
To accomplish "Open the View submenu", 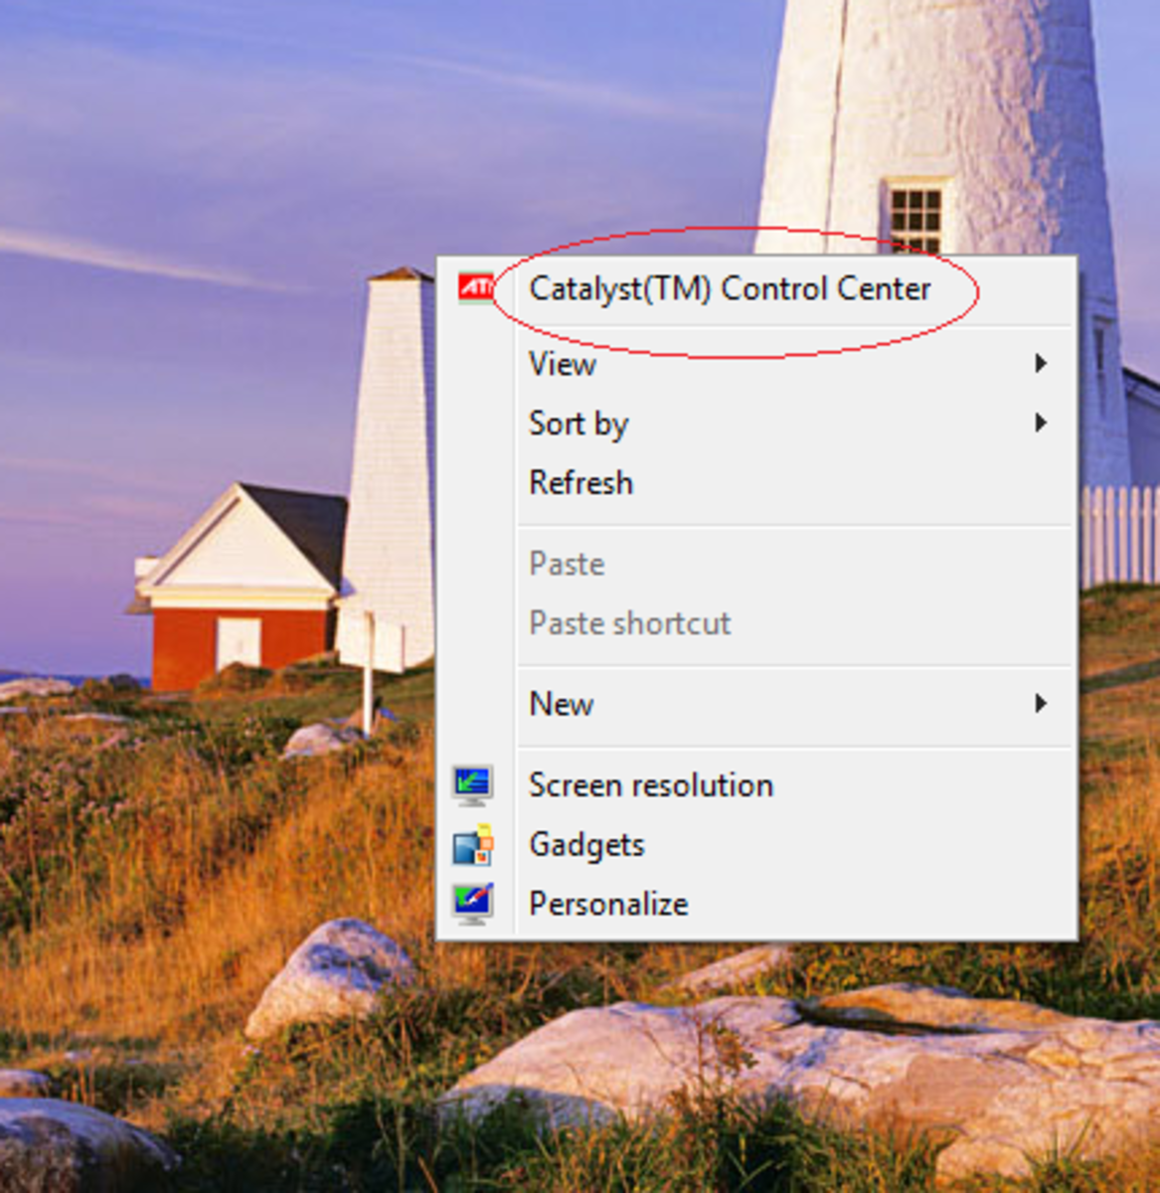I will (x=562, y=365).
